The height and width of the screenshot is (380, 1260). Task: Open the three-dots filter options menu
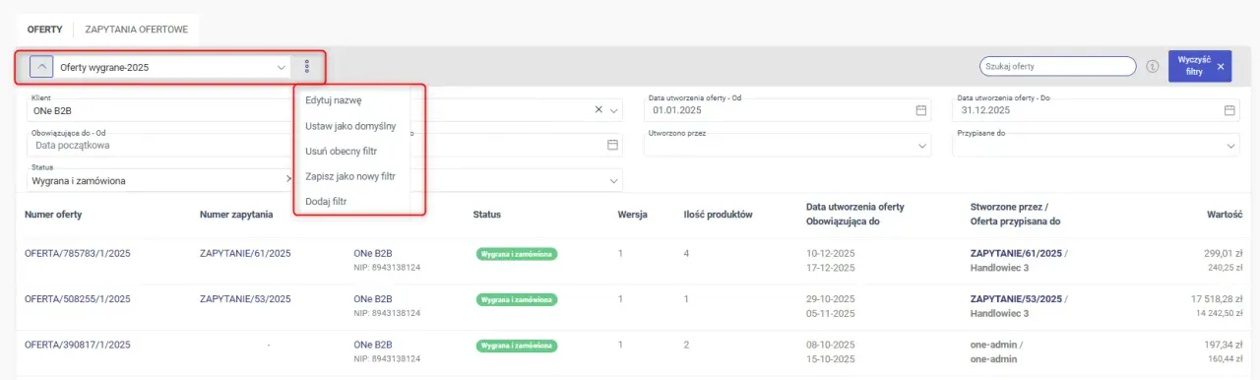[x=307, y=67]
